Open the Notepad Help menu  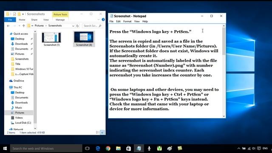click(145, 21)
